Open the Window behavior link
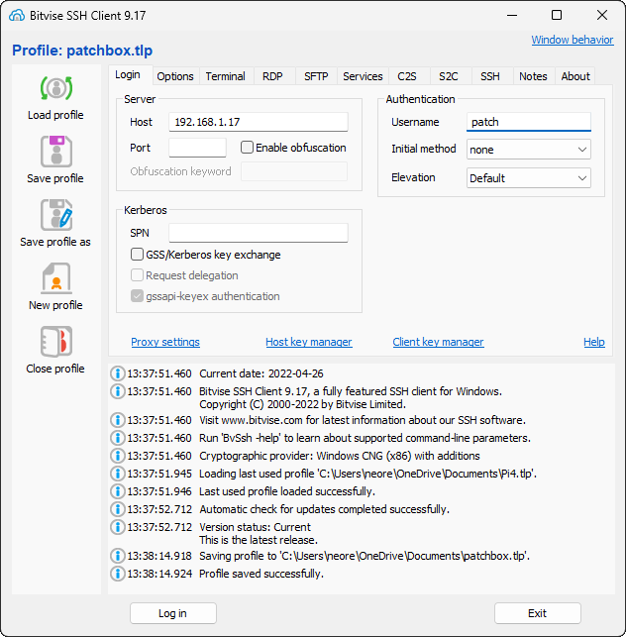Viewport: 626px width, 637px height. 572,40
